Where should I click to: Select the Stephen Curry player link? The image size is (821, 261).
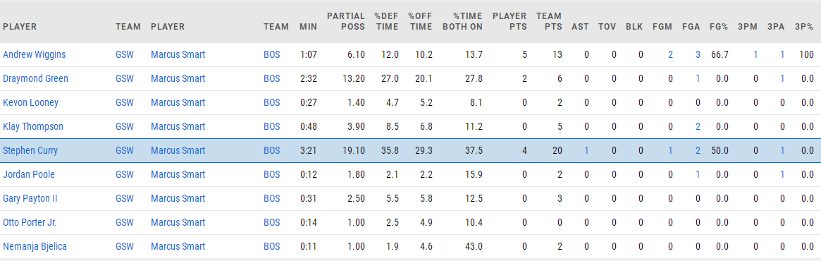pyautogui.click(x=30, y=150)
